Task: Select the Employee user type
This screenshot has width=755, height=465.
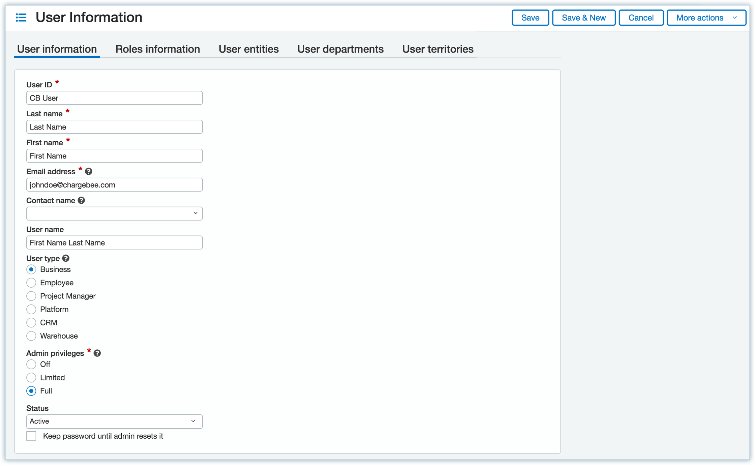Action: click(x=31, y=283)
